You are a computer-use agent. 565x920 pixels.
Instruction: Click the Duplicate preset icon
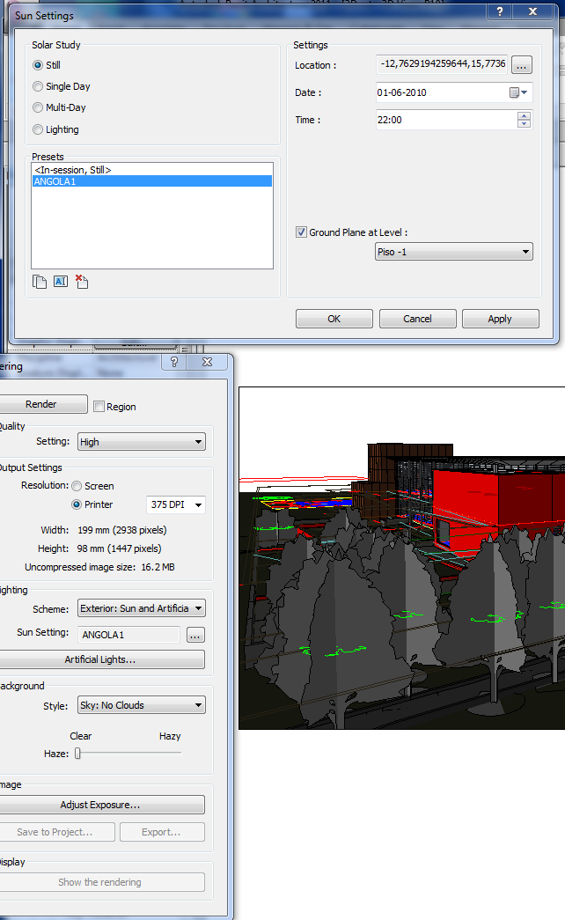[39, 282]
